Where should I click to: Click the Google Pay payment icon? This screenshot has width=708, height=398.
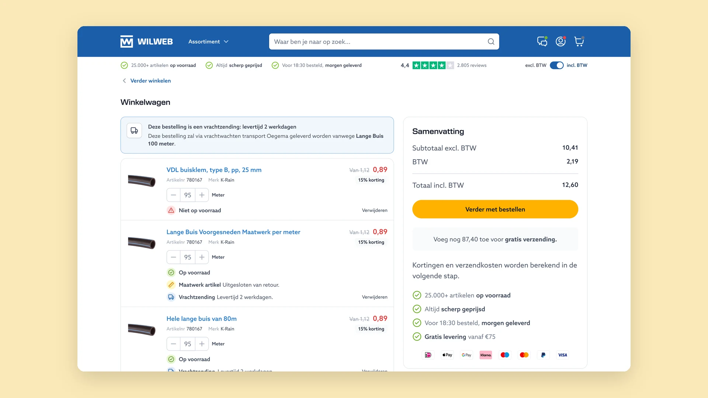point(466,355)
